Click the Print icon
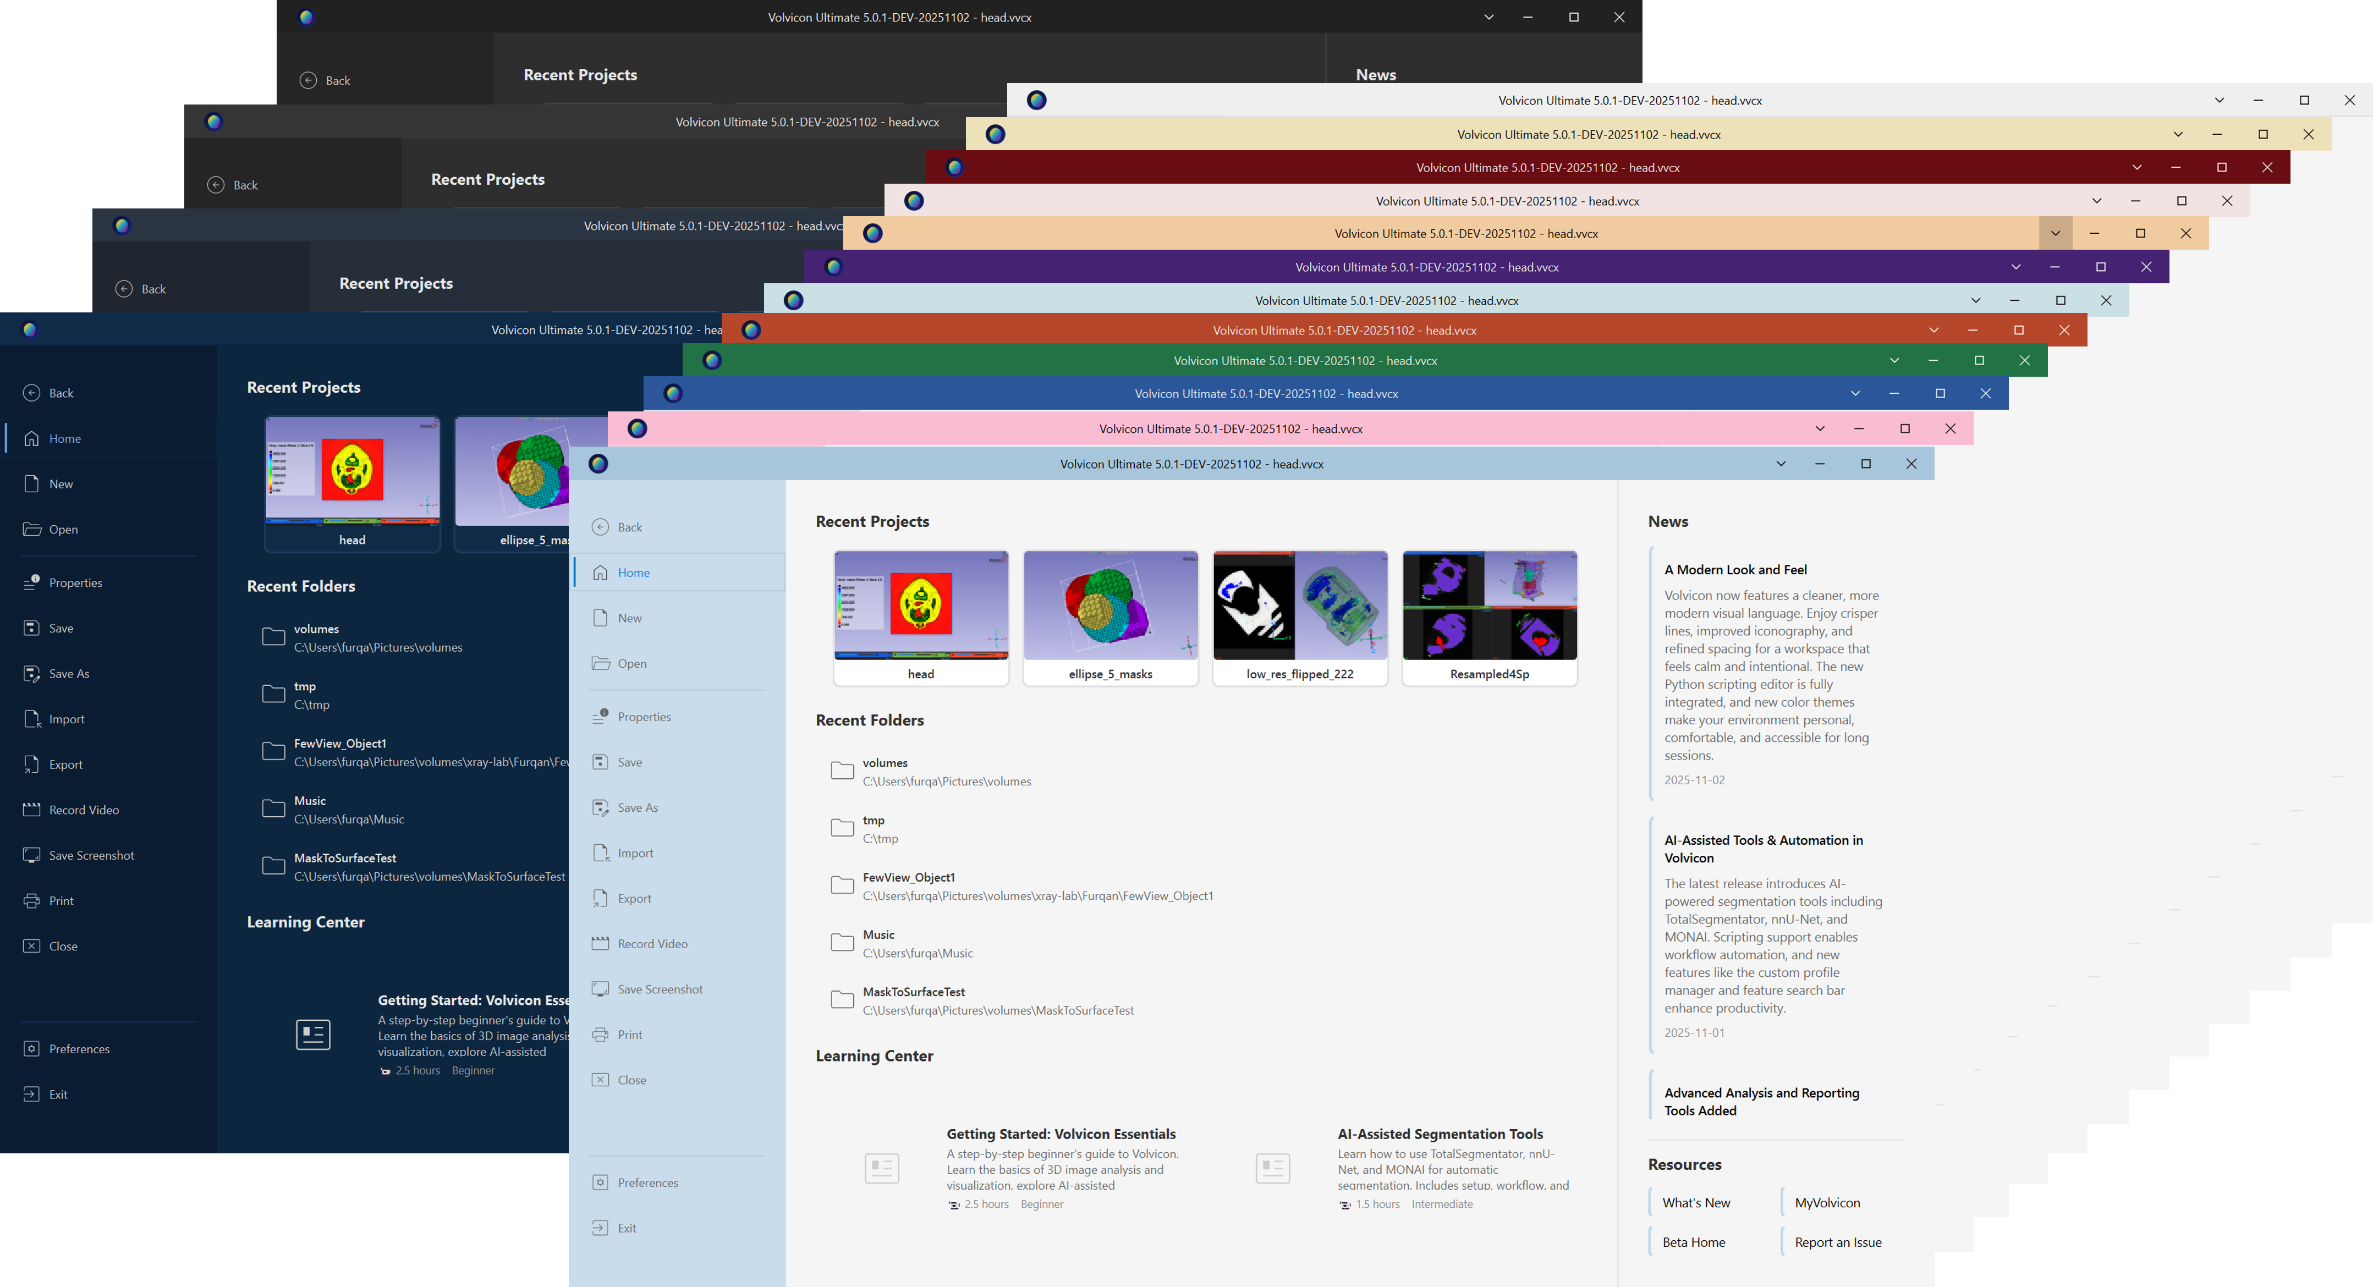The width and height of the screenshot is (2373, 1287). tap(601, 1033)
